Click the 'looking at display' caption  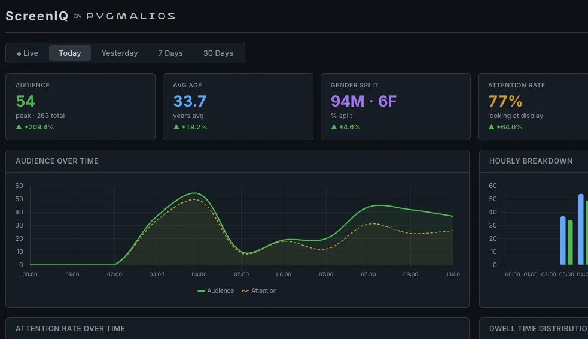click(516, 116)
